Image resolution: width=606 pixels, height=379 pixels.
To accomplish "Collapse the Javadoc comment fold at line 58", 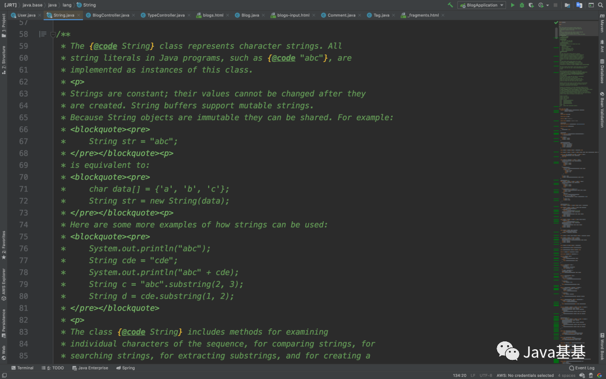I will click(x=53, y=34).
